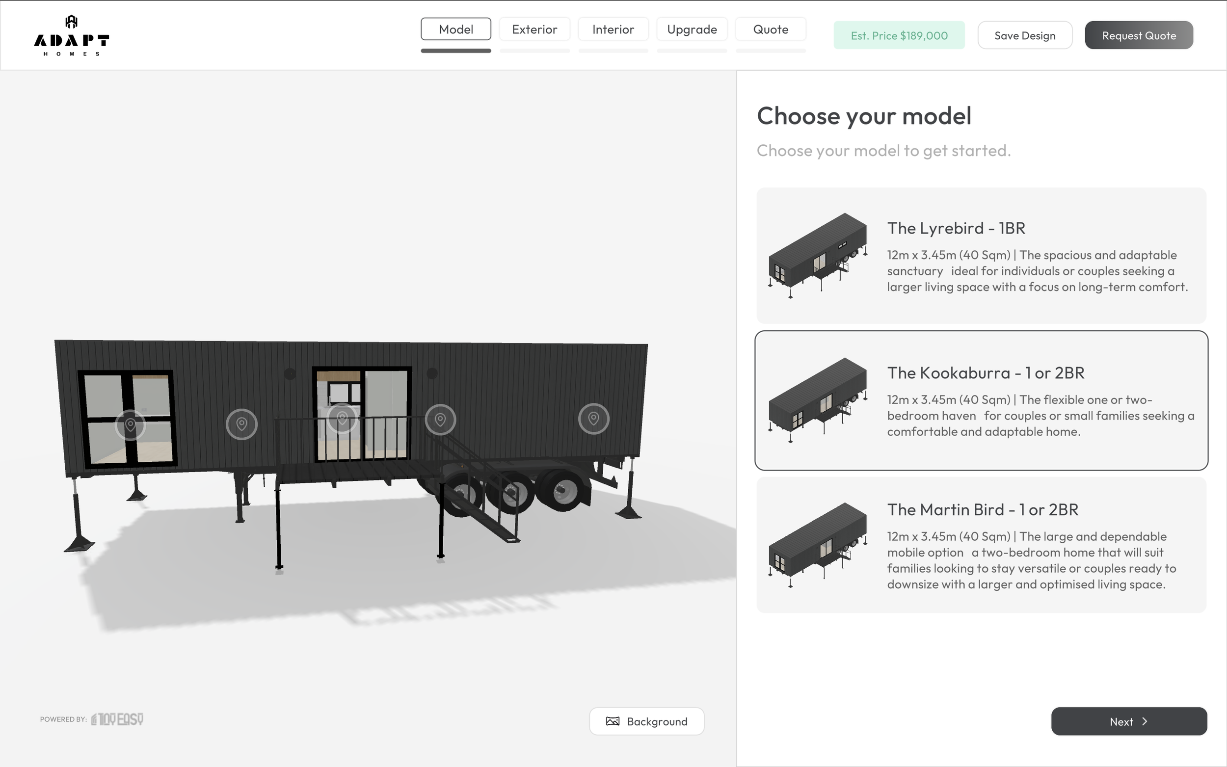Switch to the Interior tab
Screen dimensions: 1227x767
pos(613,29)
